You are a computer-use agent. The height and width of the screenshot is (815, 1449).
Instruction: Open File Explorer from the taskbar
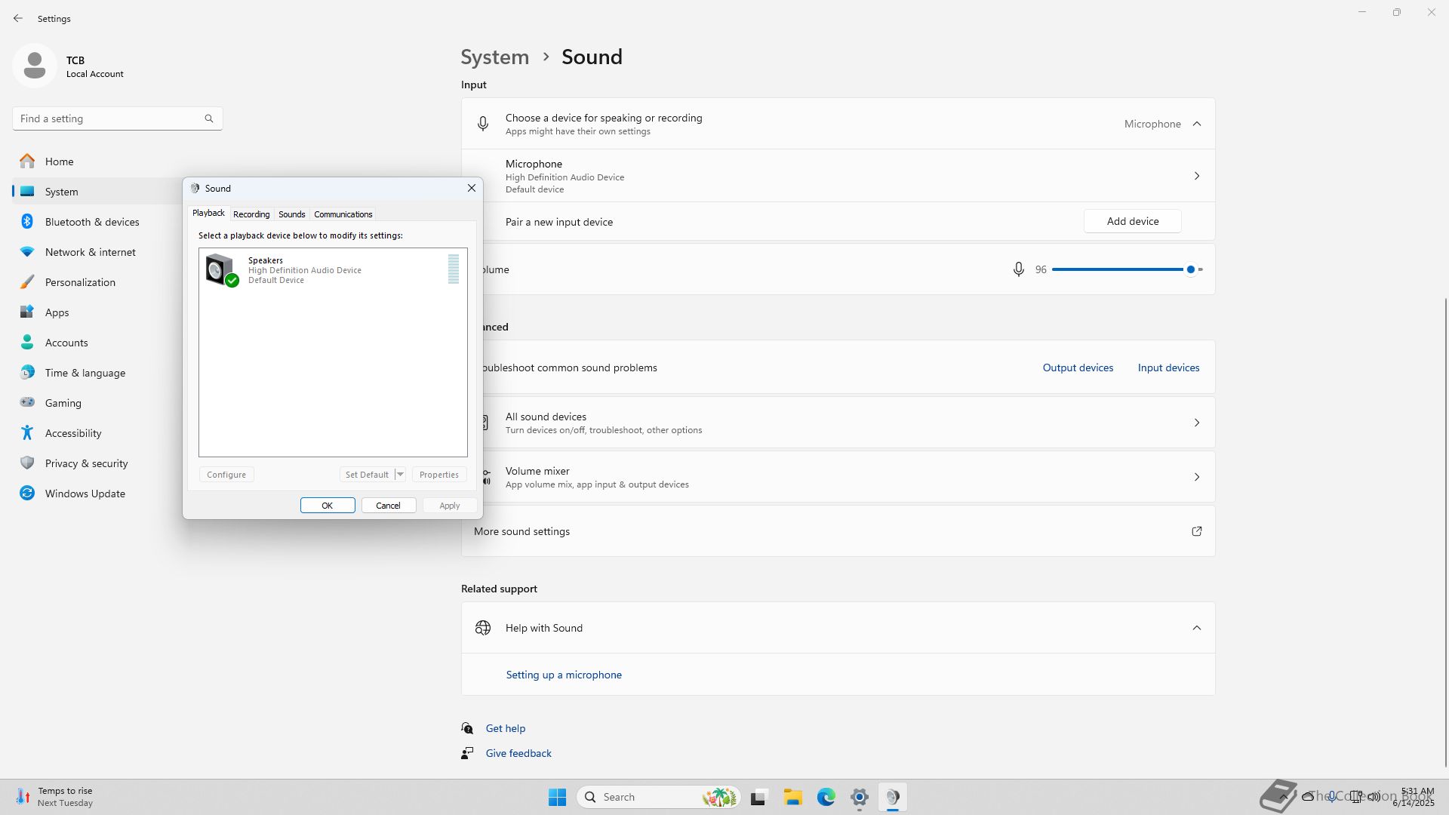pyautogui.click(x=792, y=797)
